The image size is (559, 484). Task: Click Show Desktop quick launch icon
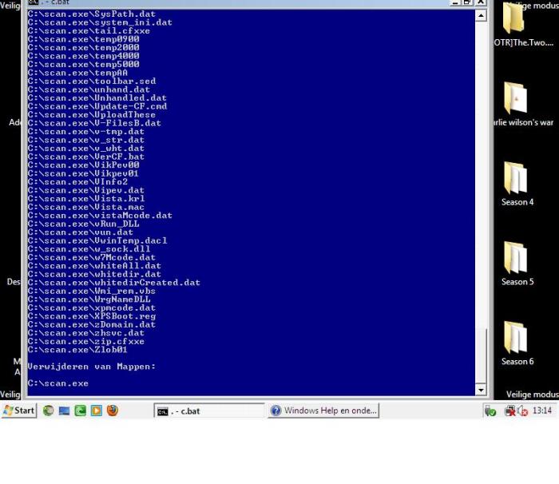[x=64, y=411]
